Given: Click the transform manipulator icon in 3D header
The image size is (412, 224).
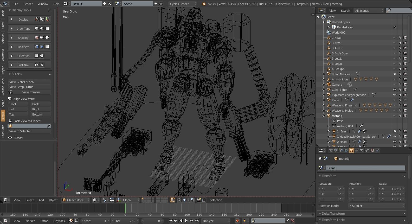Looking at the screenshot, I should click(119, 200).
